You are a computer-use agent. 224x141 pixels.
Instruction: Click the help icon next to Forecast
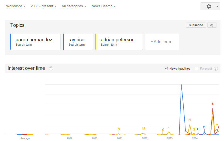[216, 68]
